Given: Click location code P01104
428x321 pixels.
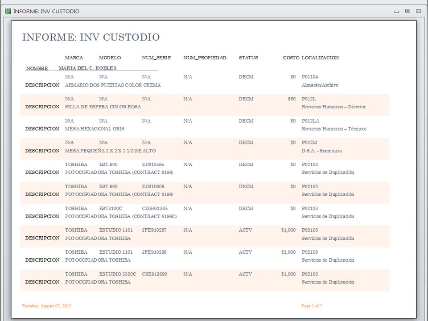Looking at the screenshot, I should click(x=310, y=77).
